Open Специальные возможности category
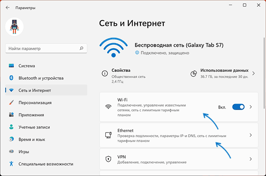Viewport: 266px width, 176px height. 46,164
